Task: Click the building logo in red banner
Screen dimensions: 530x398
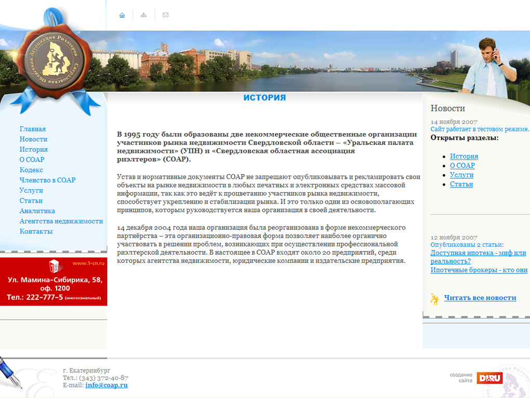Action: click(x=54, y=266)
